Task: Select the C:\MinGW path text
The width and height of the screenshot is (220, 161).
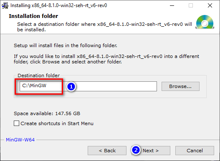Action: (x=34, y=86)
